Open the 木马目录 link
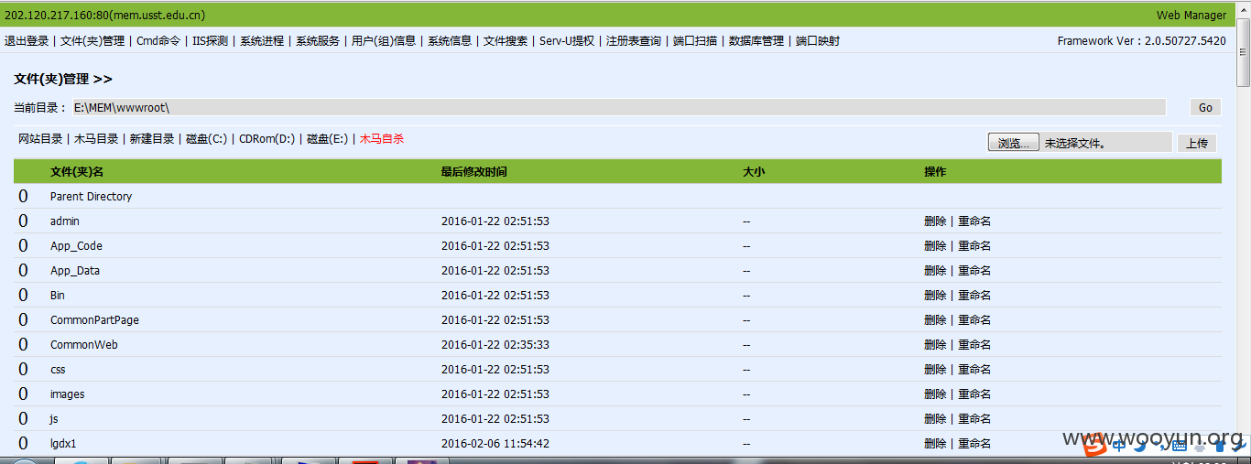Image resolution: width=1251 pixels, height=464 pixels. [x=96, y=139]
